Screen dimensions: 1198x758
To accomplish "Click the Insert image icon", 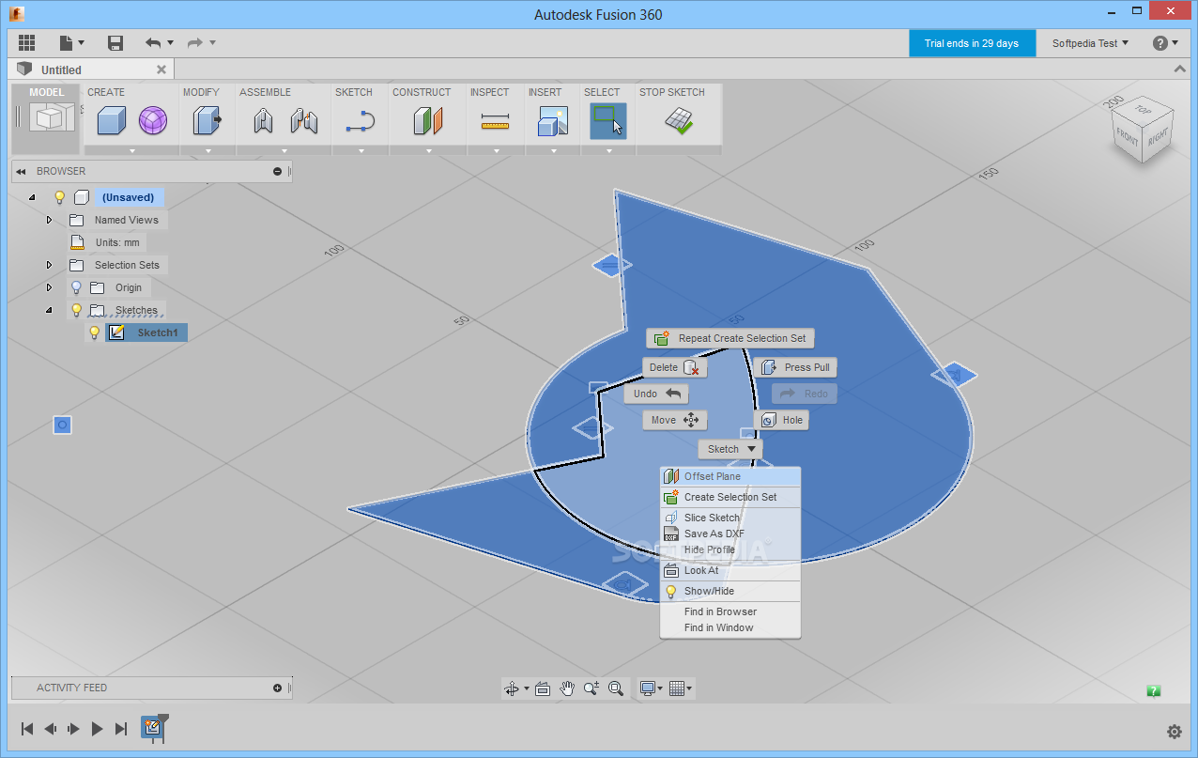I will tap(552, 120).
